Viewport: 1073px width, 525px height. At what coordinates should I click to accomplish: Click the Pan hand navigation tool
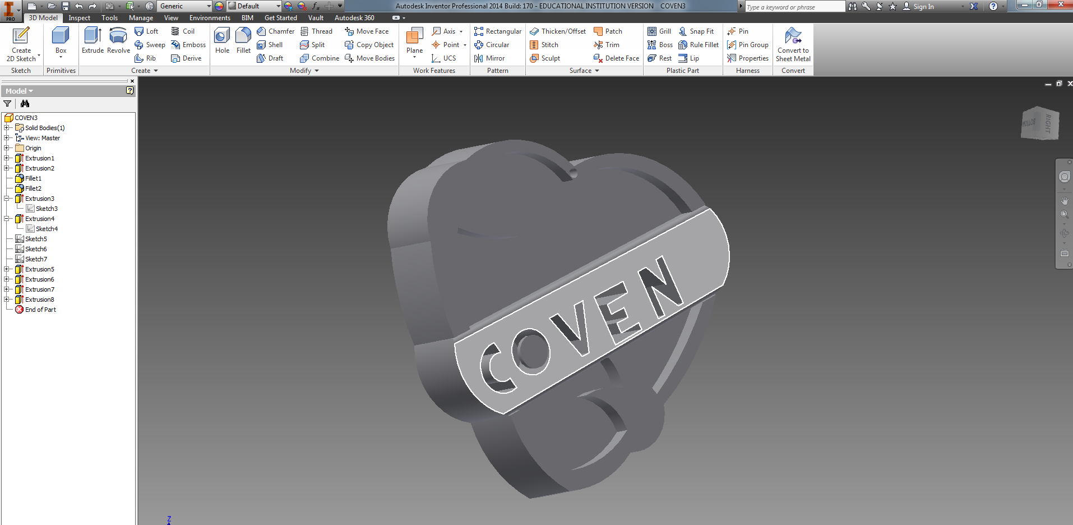[1064, 200]
